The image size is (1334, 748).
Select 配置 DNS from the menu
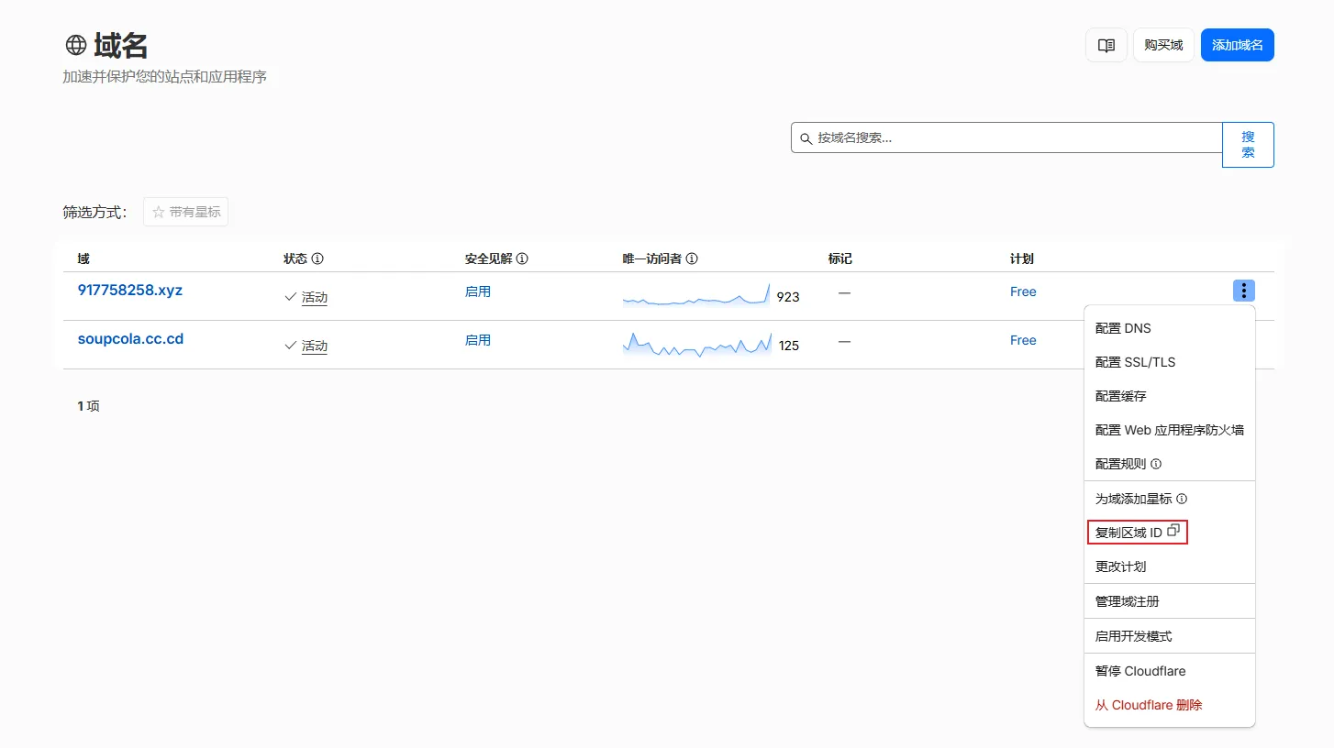tap(1170, 328)
